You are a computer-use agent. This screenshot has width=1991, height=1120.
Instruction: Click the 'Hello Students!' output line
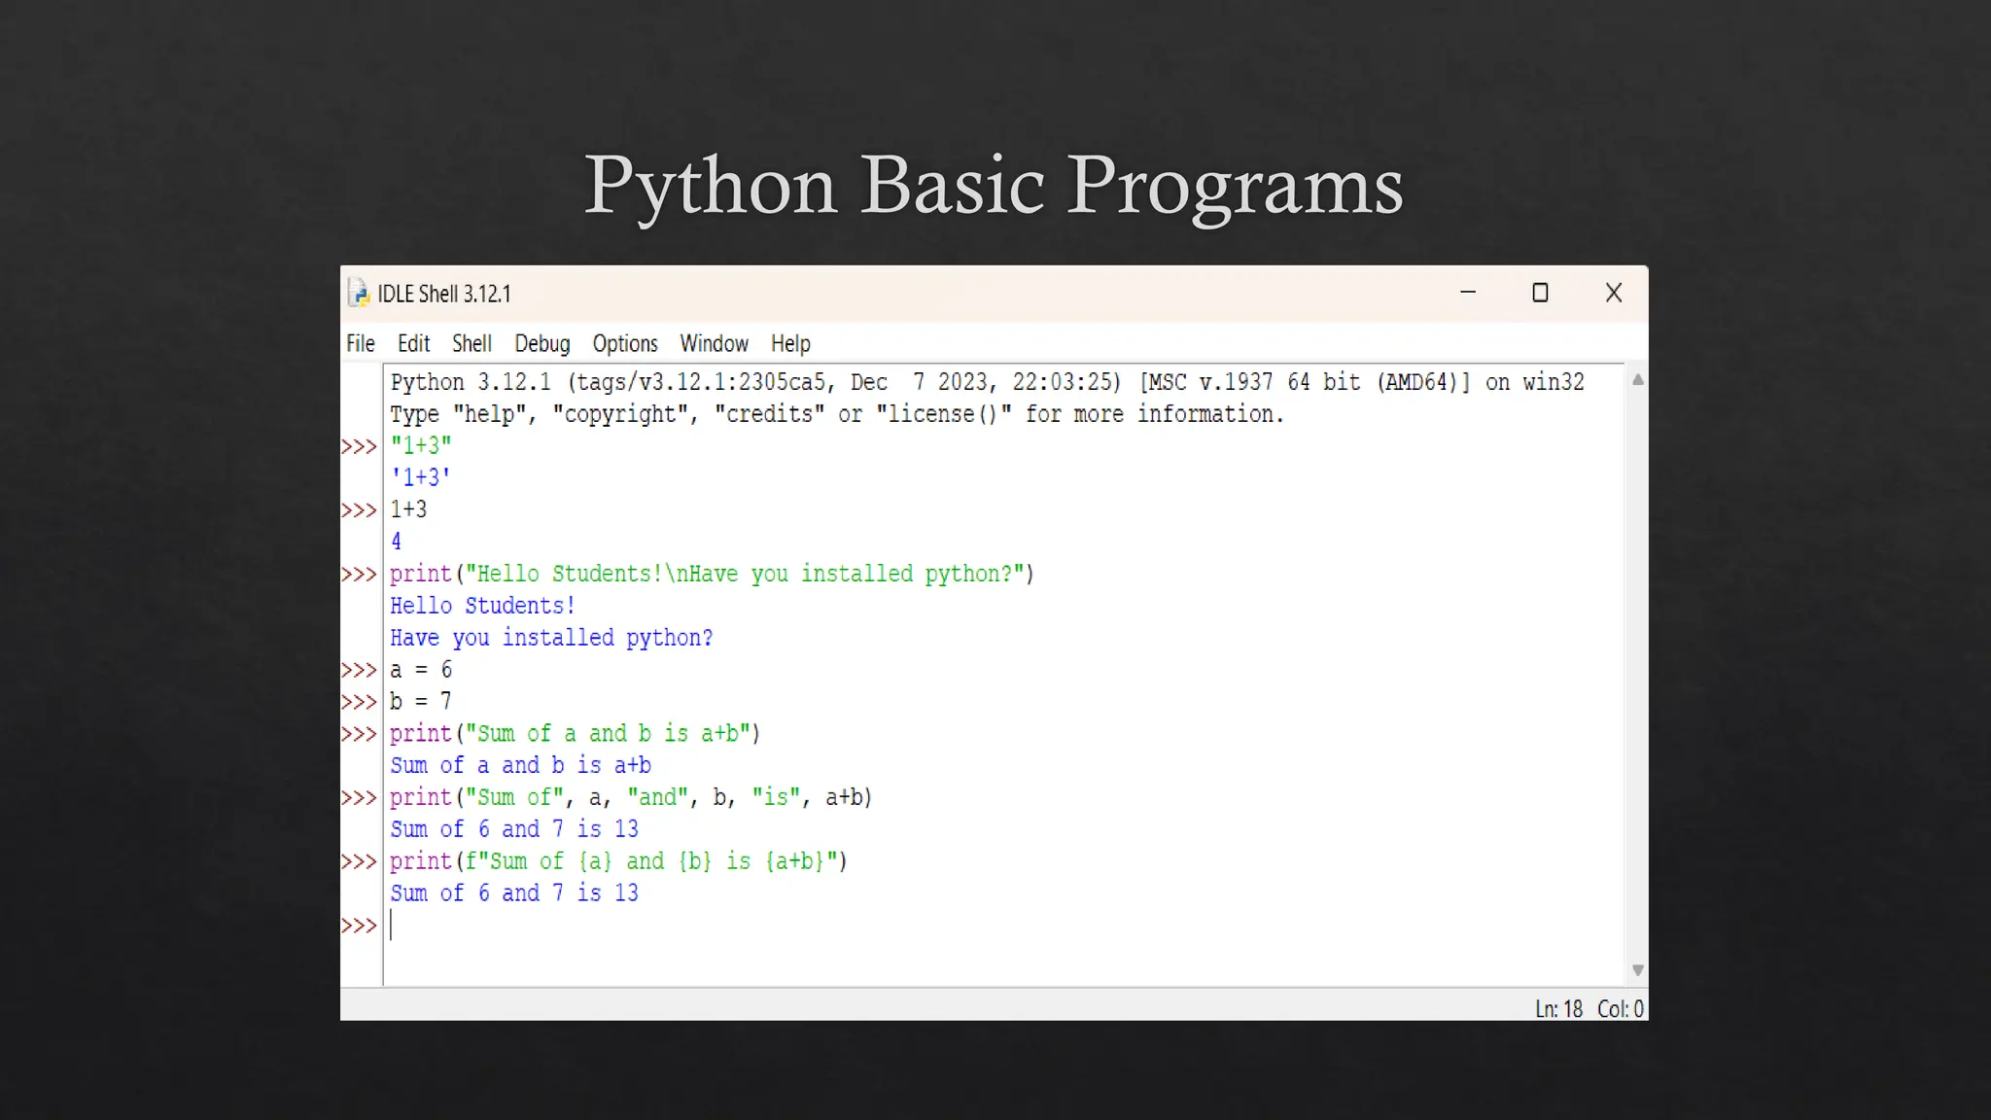pyautogui.click(x=482, y=606)
